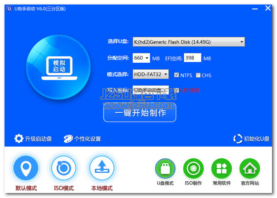Image resolution: width=277 pixels, height=198 pixels.
Task: Open 常用软件 green apps icon
Action: [221, 168]
